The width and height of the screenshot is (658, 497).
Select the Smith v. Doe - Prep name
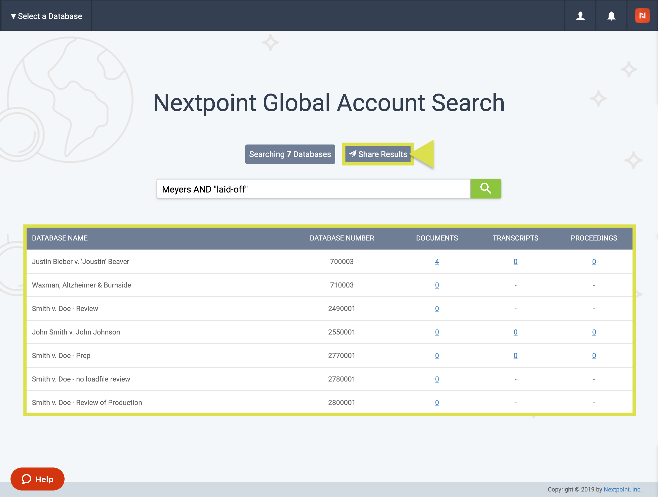[x=61, y=355]
